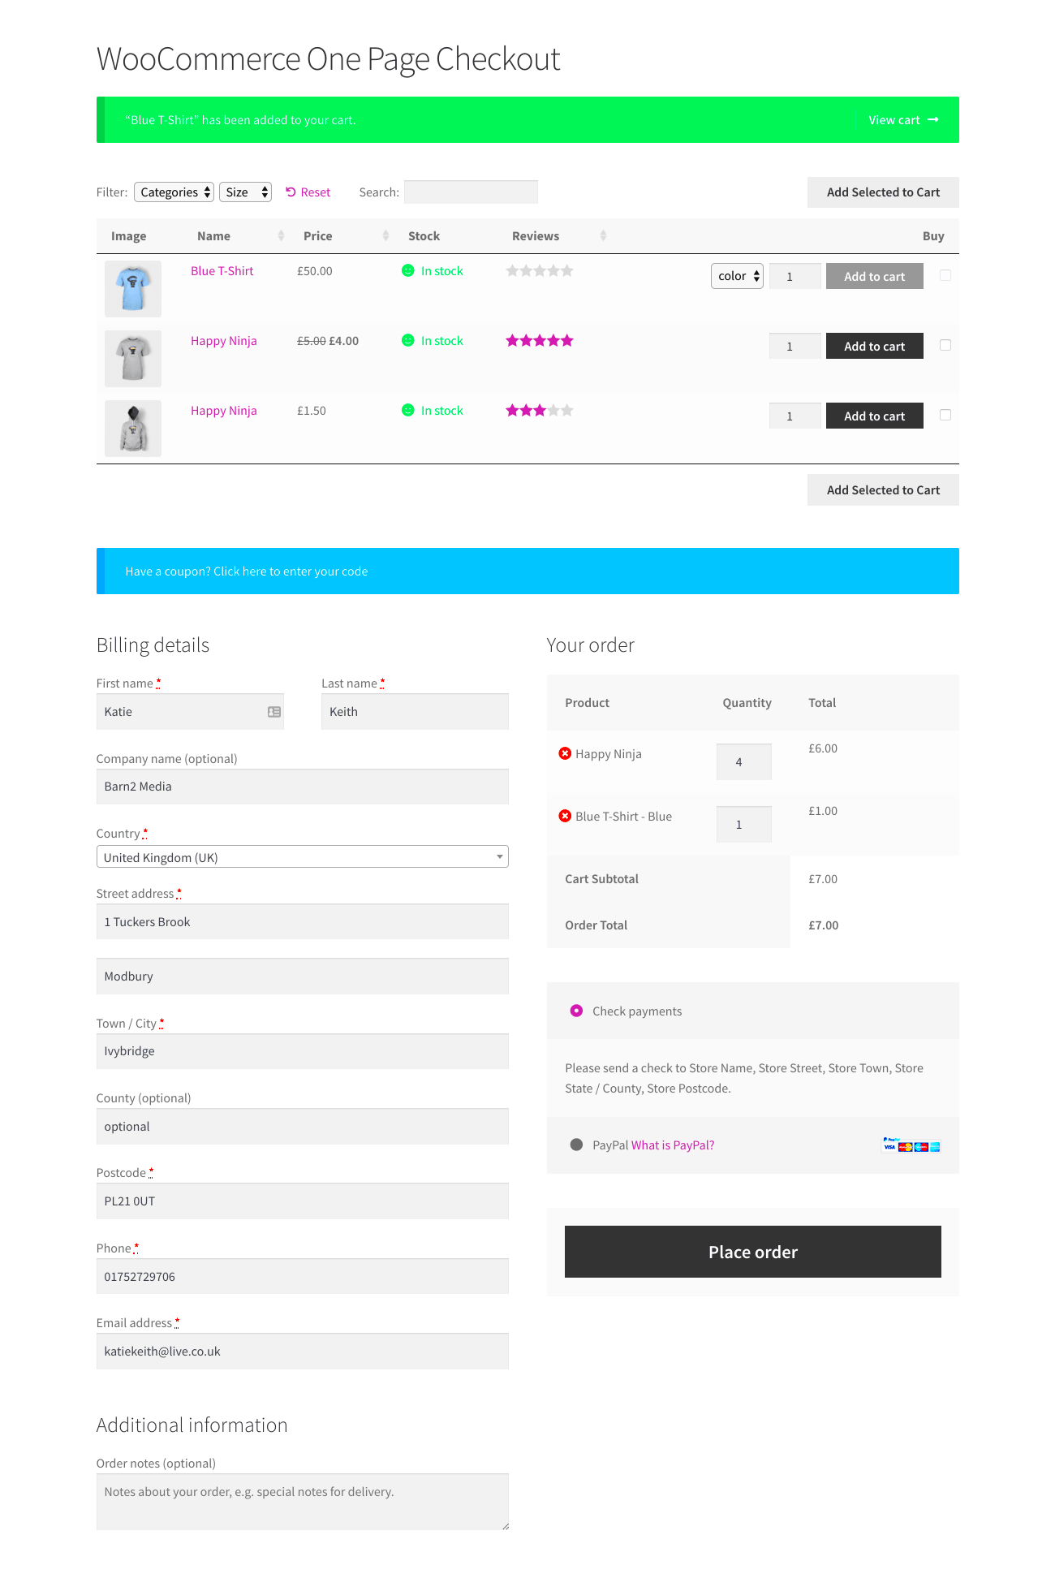
Task: Click the contact card autofill icon in First name
Action: pos(274,712)
